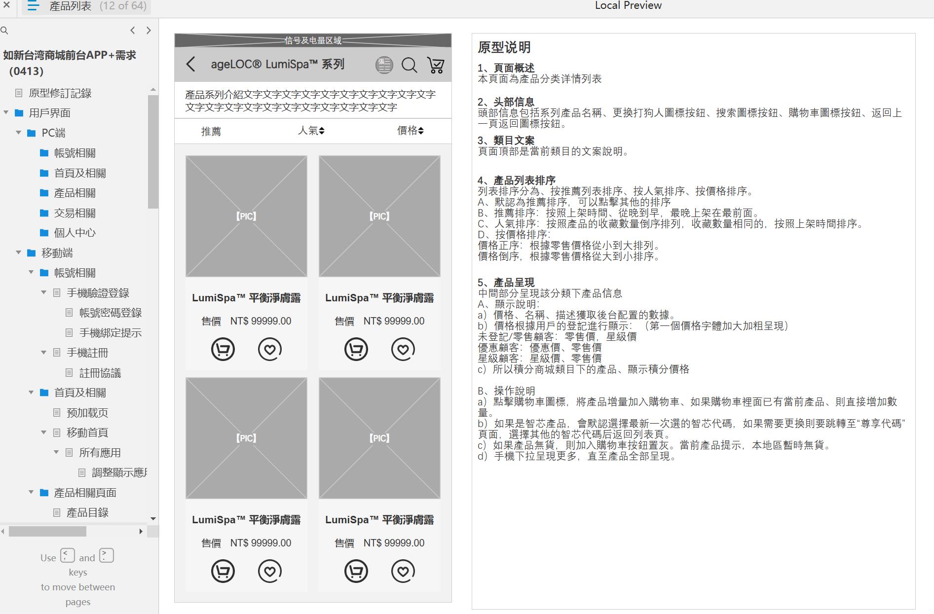The width and height of the screenshot is (934, 614).
Task: Click sitemap scrollbar down arrow
Action: (153, 519)
